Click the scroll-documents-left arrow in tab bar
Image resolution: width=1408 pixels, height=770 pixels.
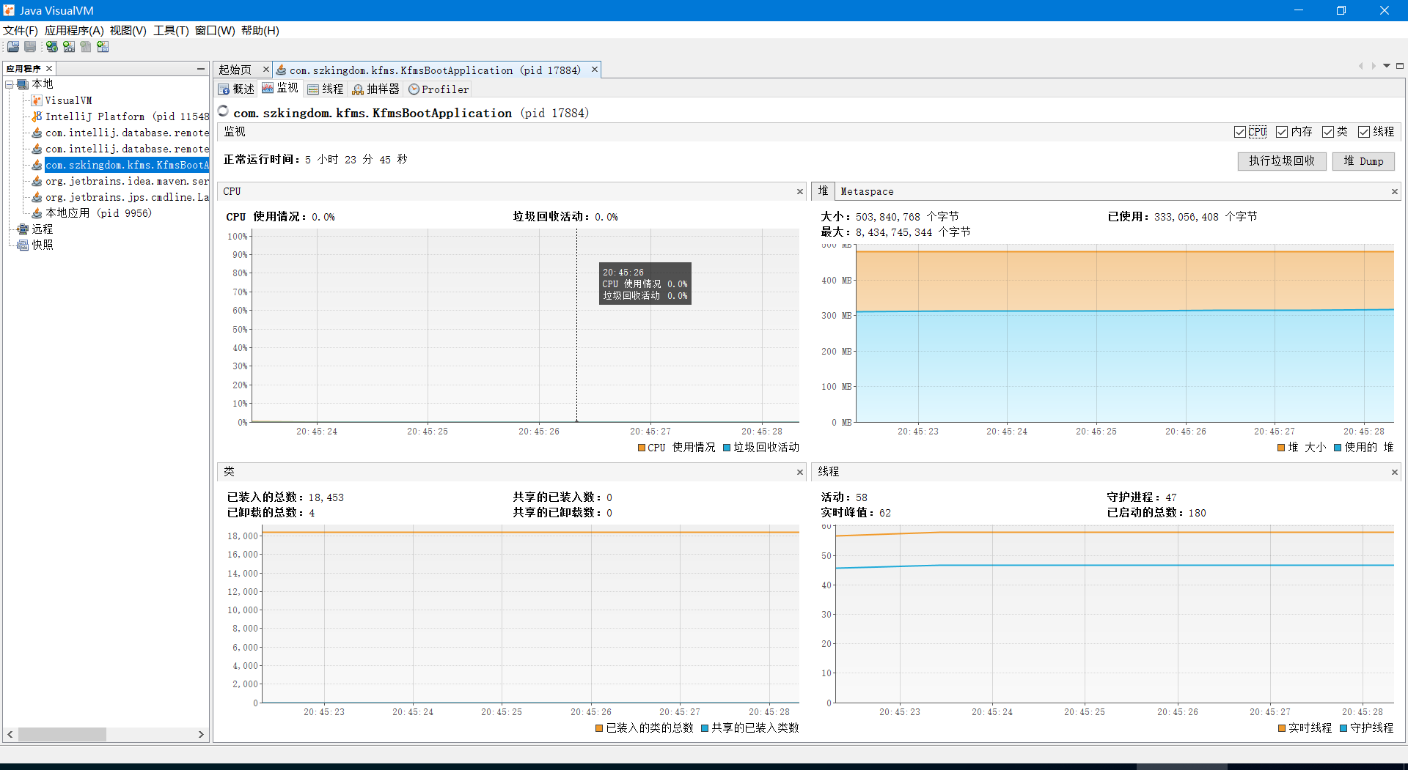pyautogui.click(x=1360, y=66)
